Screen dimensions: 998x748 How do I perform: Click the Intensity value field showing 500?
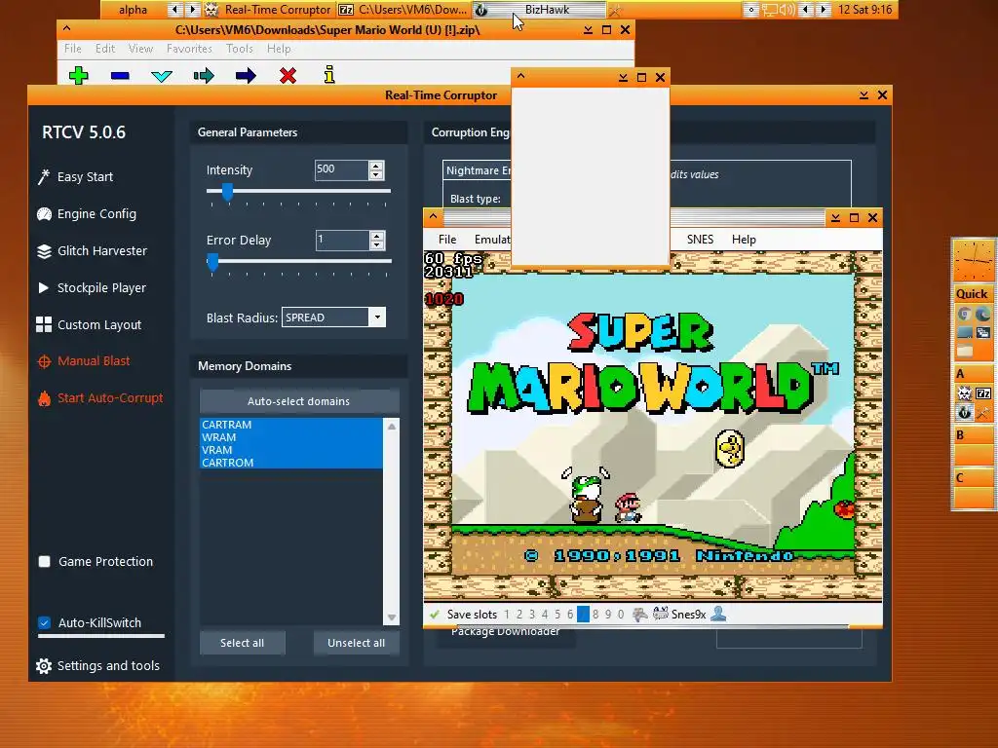342,169
